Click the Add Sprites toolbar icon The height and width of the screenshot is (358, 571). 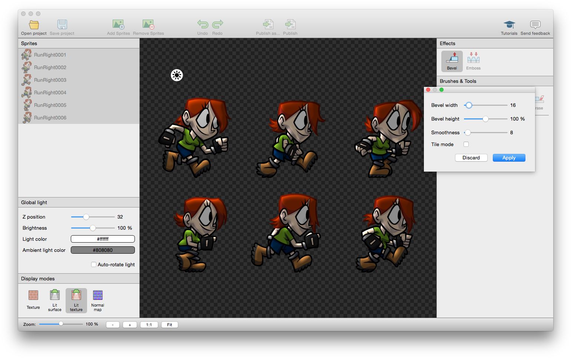(118, 26)
